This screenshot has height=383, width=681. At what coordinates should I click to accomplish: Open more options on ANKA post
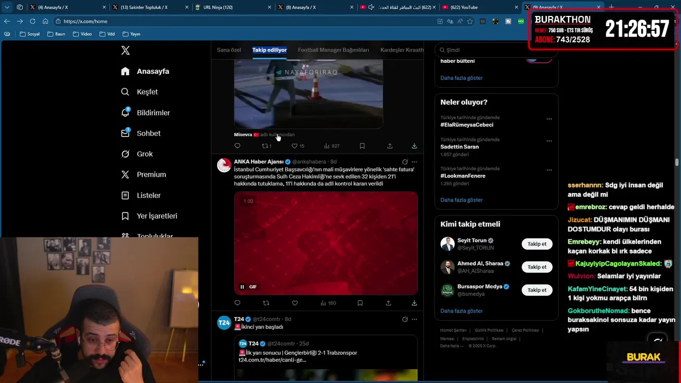point(414,162)
